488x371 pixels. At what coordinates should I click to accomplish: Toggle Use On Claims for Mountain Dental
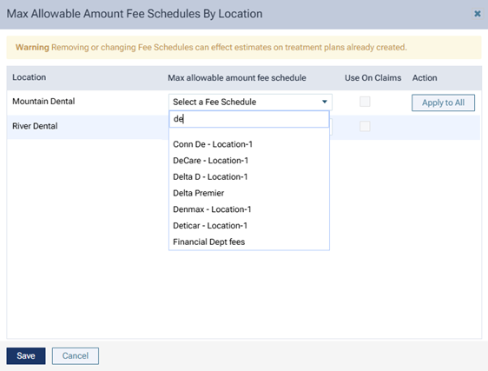tap(365, 102)
